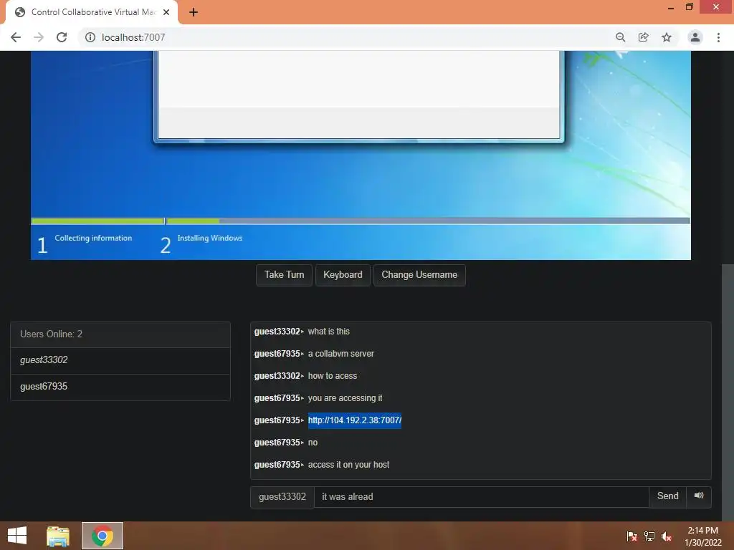Click the "access it on your host" message
Image resolution: width=734 pixels, height=550 pixels.
pyautogui.click(x=348, y=465)
